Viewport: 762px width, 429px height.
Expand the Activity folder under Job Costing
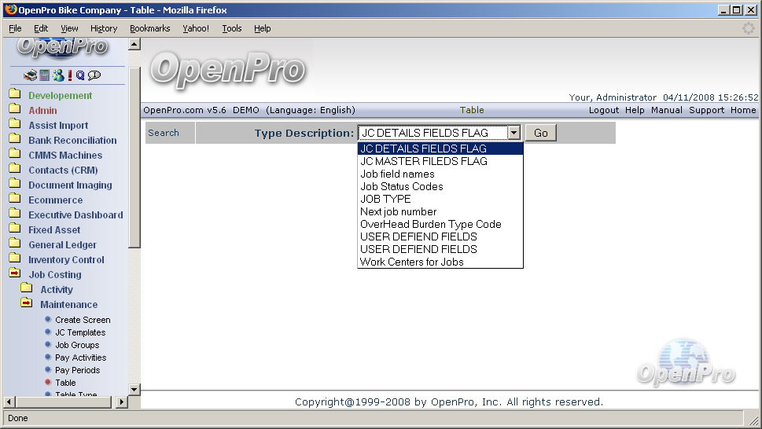click(x=27, y=289)
